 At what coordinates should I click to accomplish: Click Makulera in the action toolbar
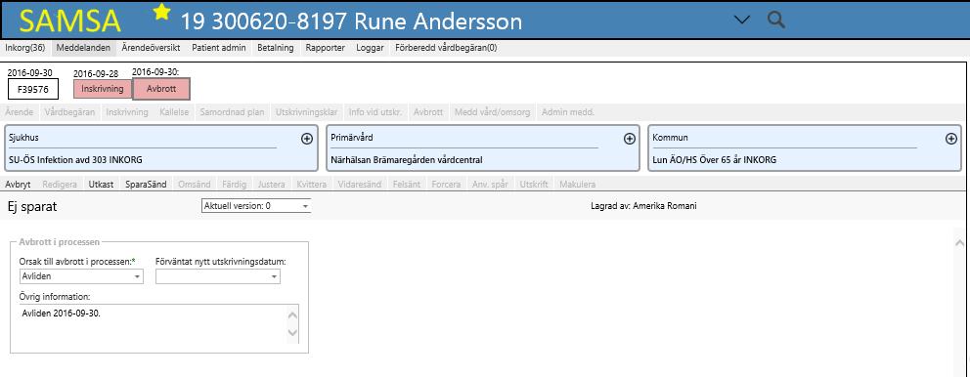point(577,185)
